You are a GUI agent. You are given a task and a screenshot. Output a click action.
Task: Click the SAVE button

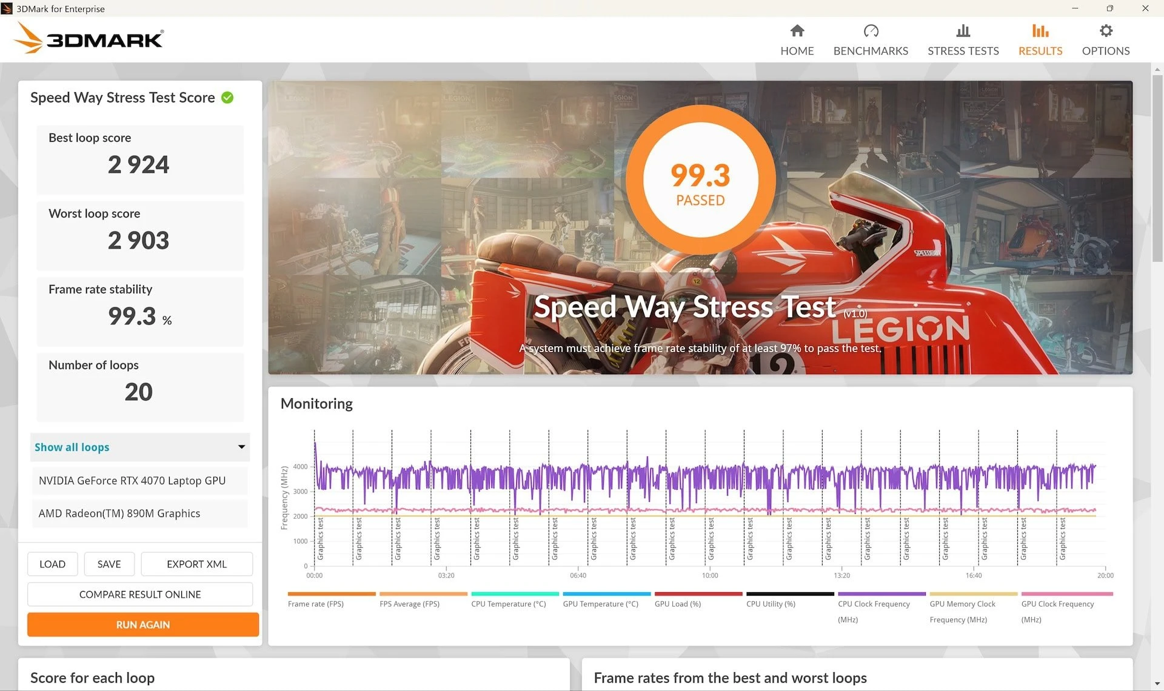(x=109, y=564)
